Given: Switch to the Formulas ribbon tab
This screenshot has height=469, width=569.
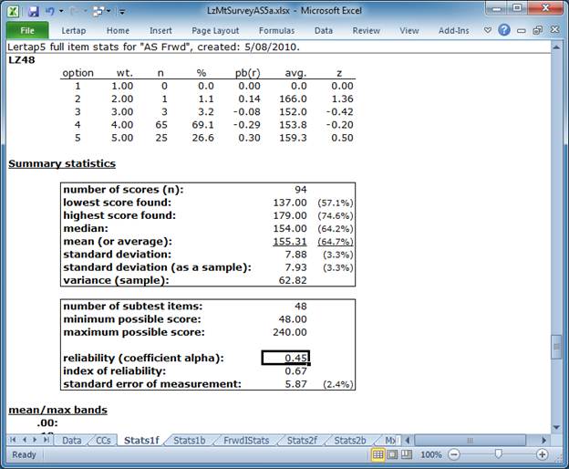Looking at the screenshot, I should pos(275,30).
